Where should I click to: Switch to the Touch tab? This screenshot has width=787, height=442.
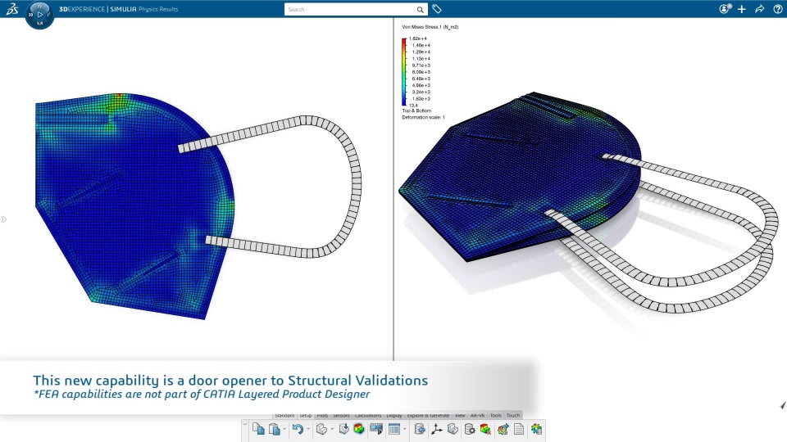click(x=513, y=416)
